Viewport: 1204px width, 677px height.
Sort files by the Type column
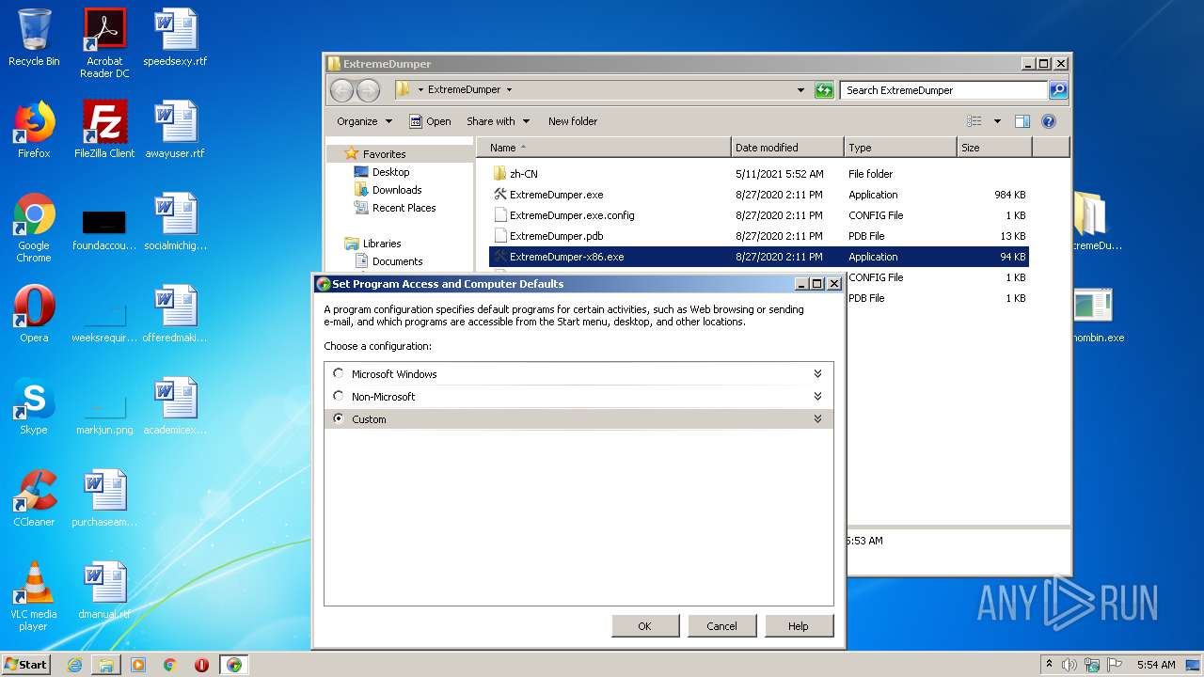(x=900, y=148)
